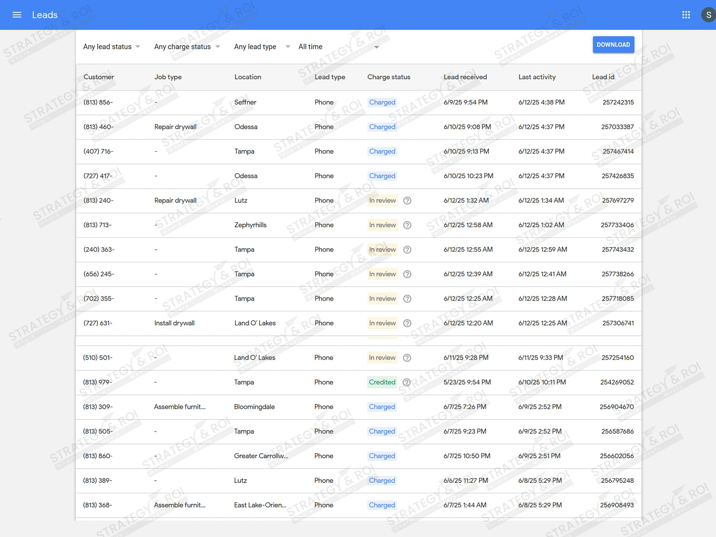Open the Google apps grid
The height and width of the screenshot is (537, 716).
[686, 15]
